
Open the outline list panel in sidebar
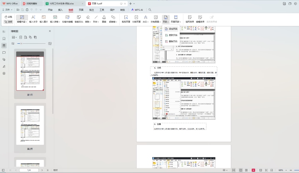click(x=4, y=31)
